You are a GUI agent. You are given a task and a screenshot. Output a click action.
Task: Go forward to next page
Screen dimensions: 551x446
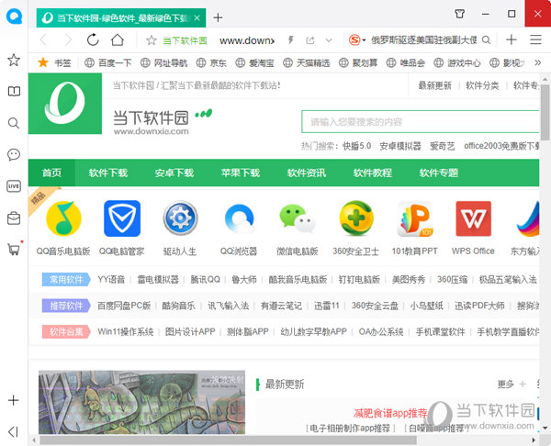(x=68, y=40)
